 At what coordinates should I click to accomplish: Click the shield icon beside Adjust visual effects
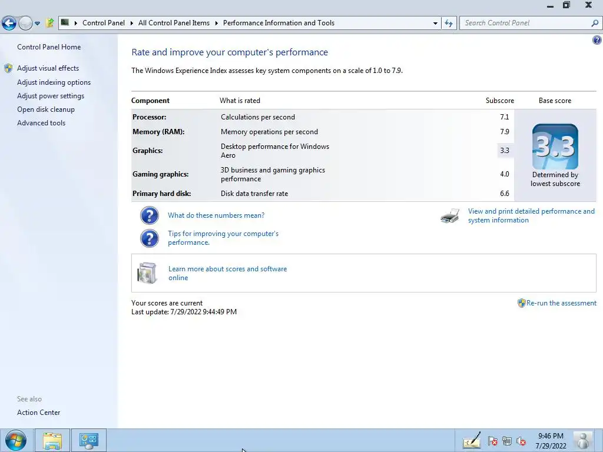click(8, 68)
